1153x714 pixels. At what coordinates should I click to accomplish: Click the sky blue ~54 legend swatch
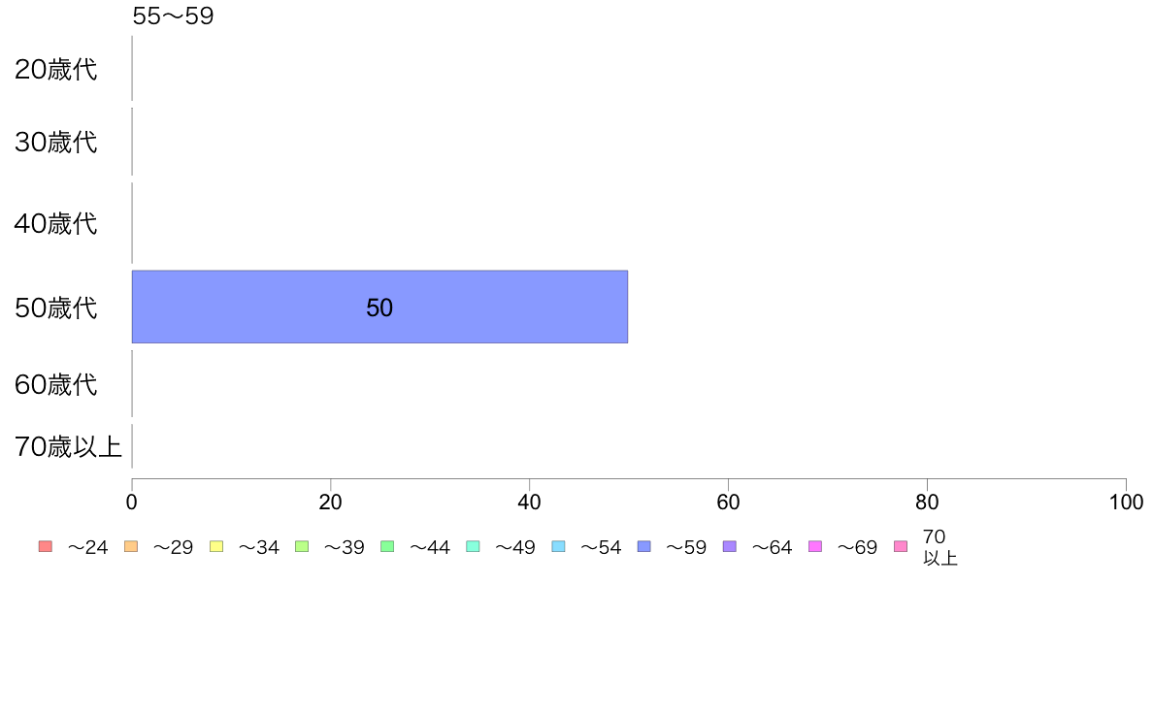[x=558, y=546]
